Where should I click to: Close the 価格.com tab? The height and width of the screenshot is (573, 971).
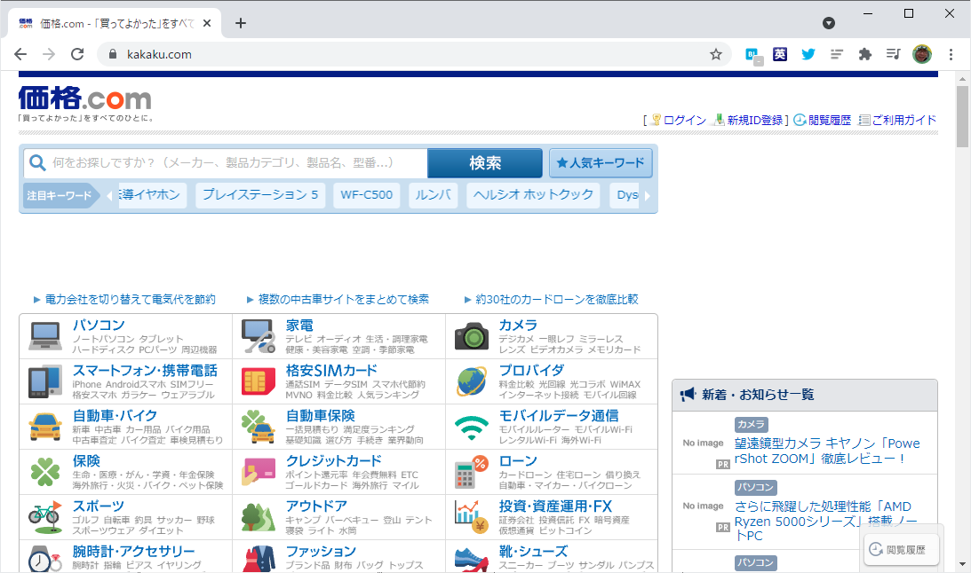coord(207,23)
